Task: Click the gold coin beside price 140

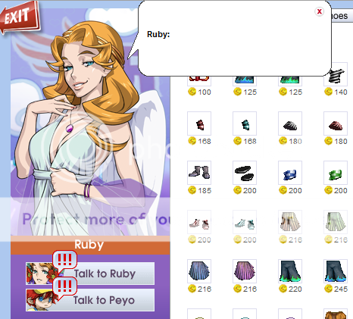Action: point(328,92)
